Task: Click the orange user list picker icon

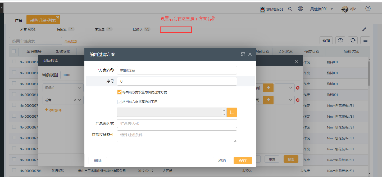Action: click(232, 112)
